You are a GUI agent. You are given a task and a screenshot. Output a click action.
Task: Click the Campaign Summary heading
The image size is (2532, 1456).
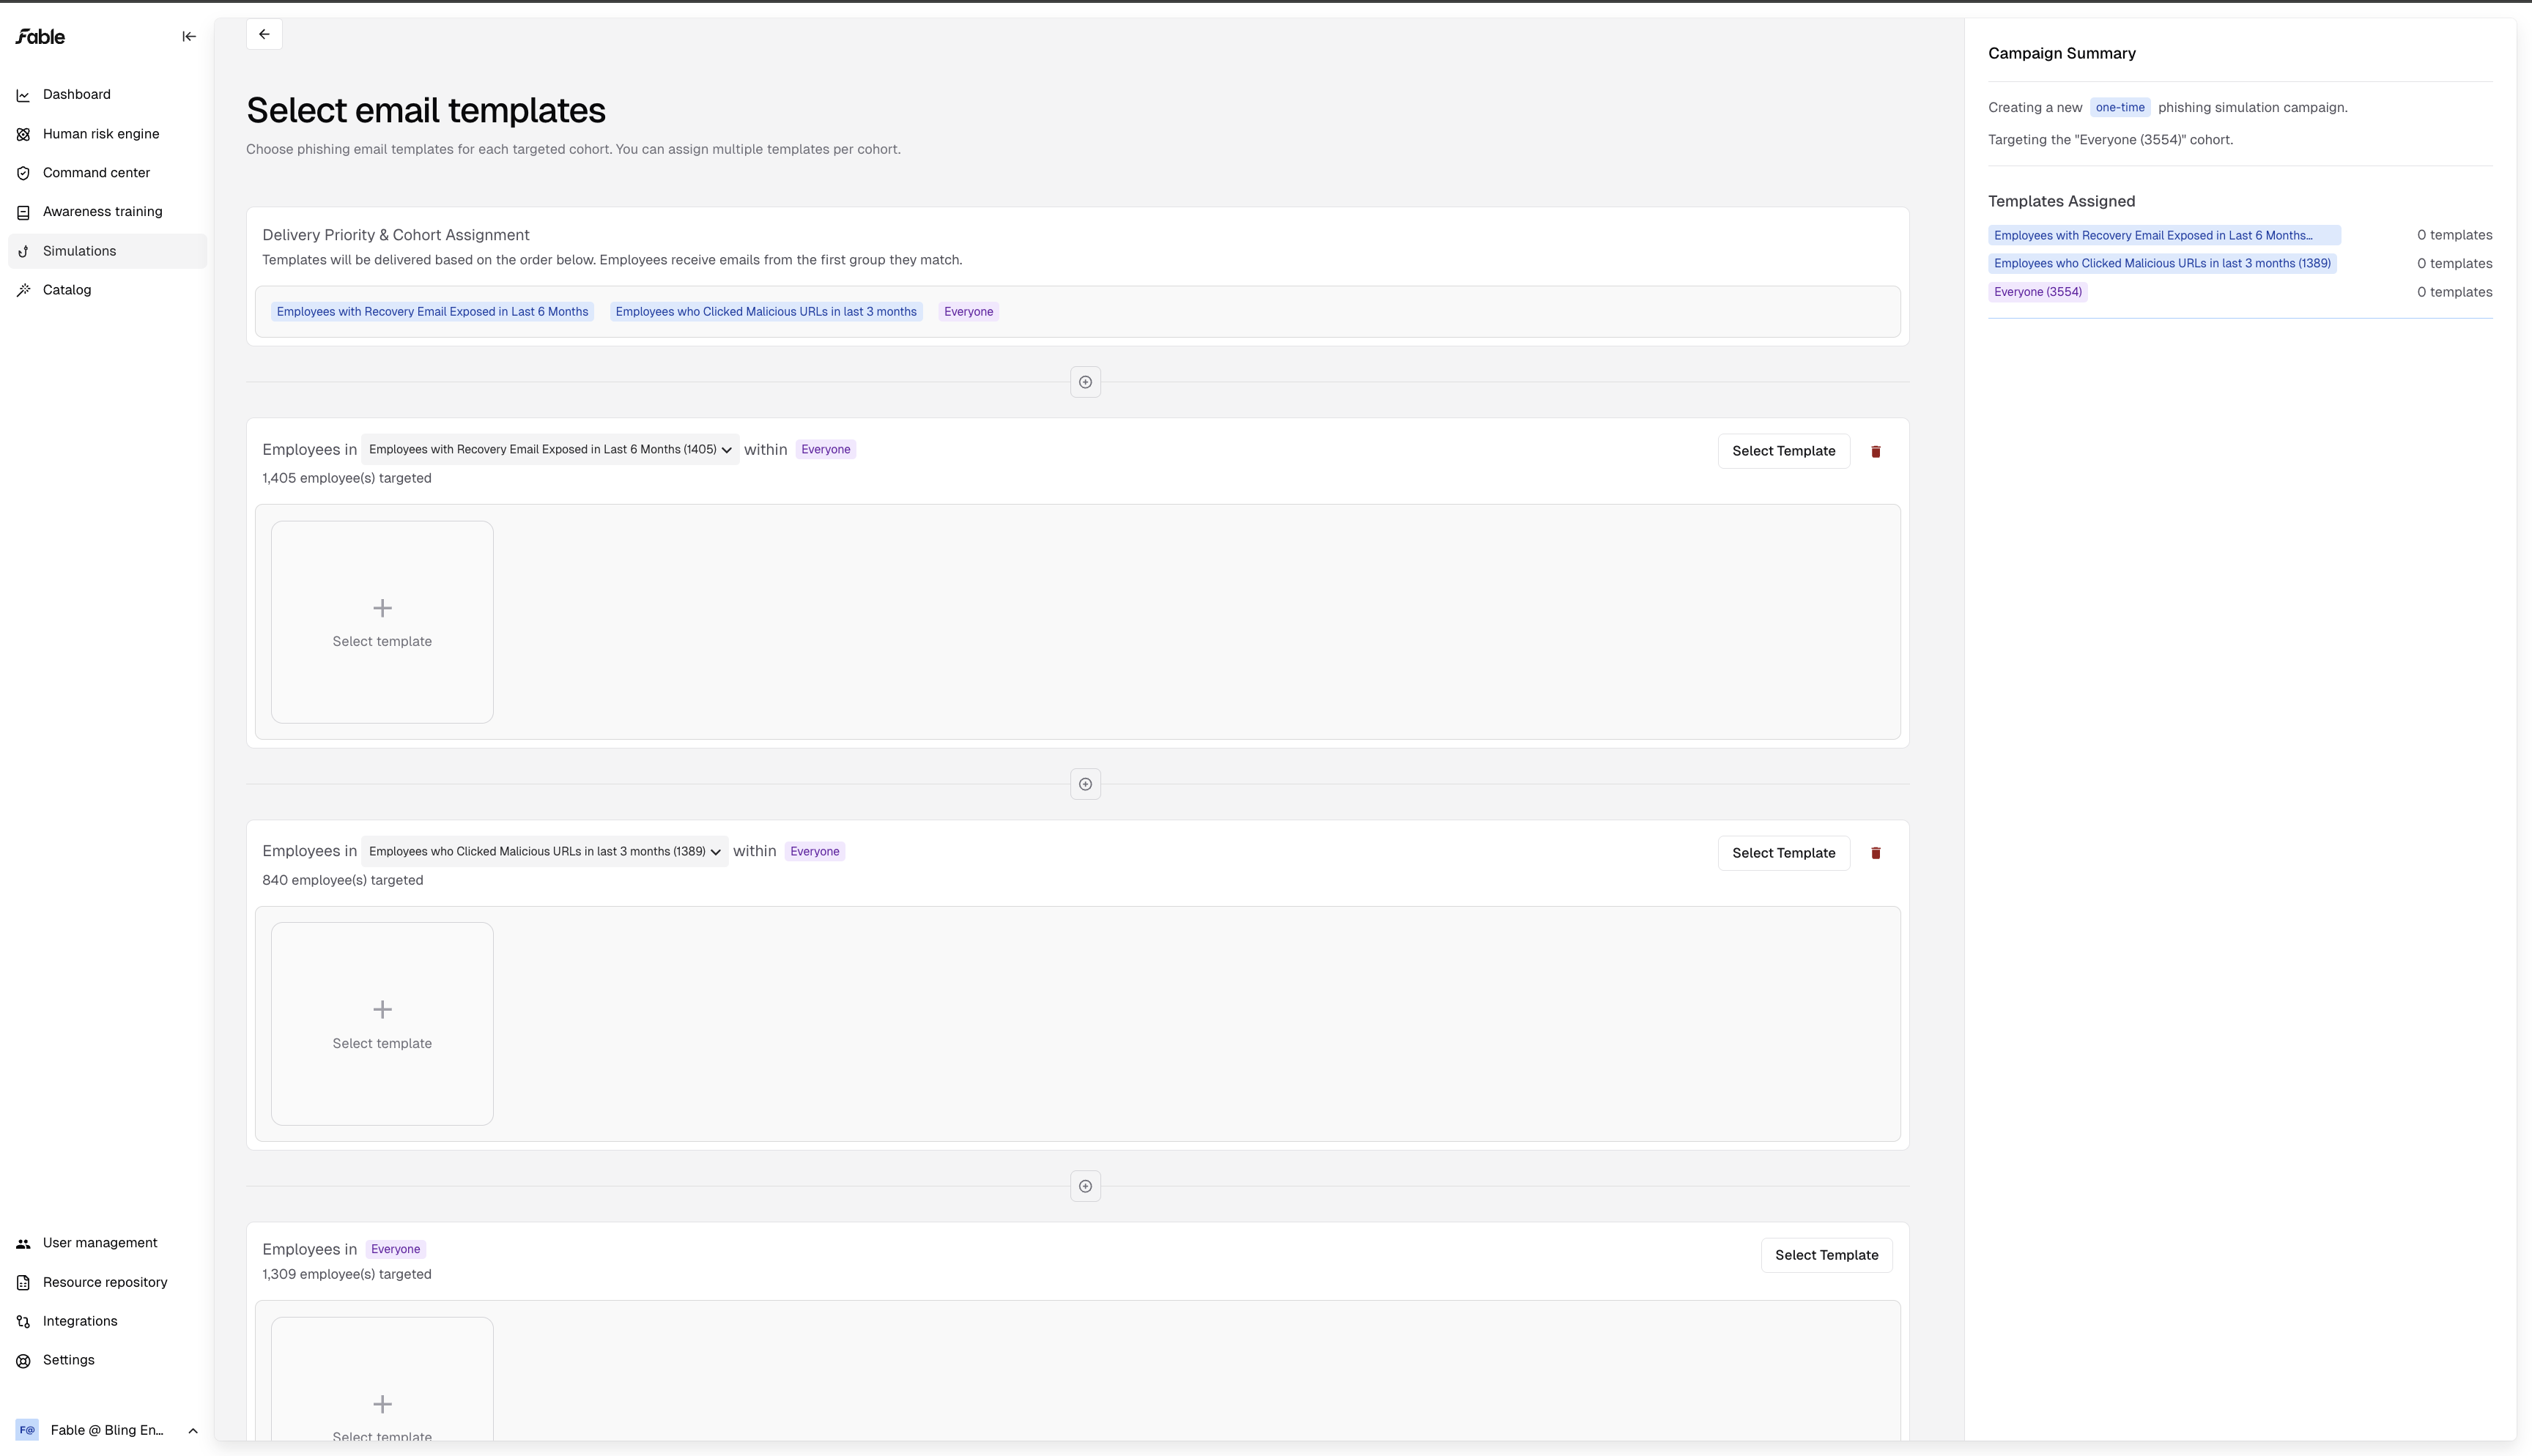(2061, 54)
